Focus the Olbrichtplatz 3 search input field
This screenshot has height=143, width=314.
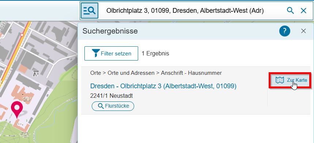point(185,11)
